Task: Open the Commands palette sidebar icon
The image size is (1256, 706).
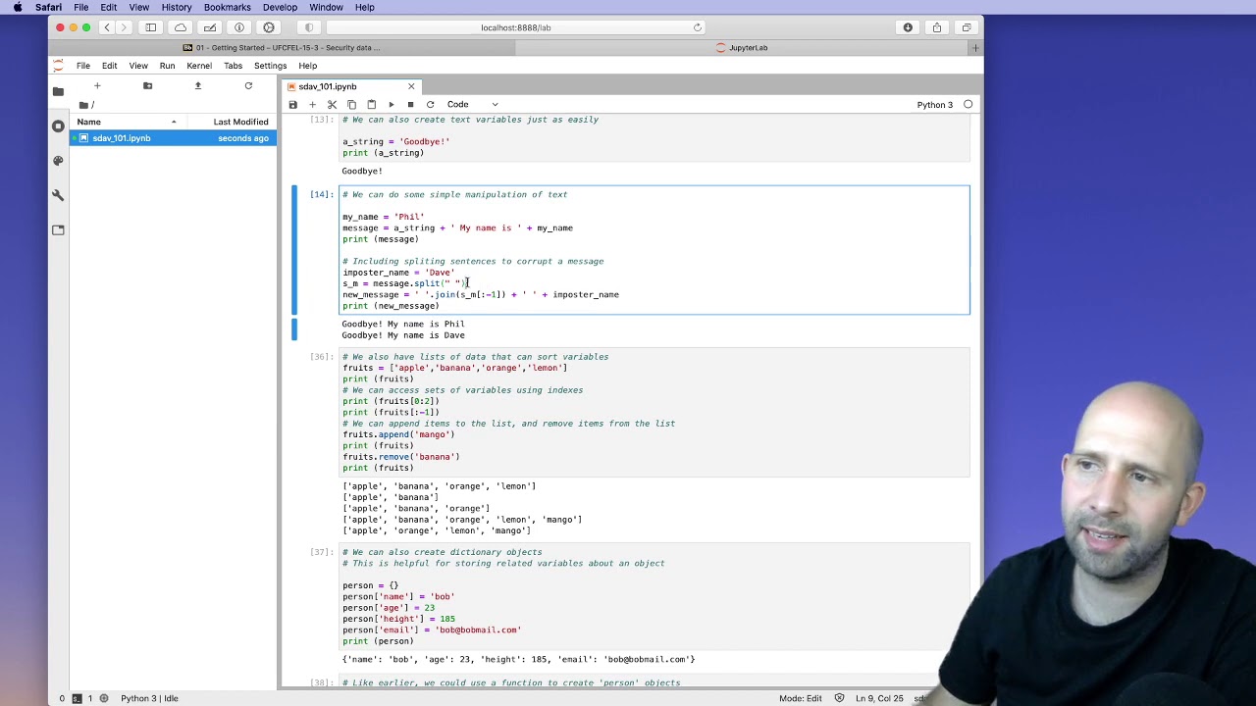Action: (58, 161)
